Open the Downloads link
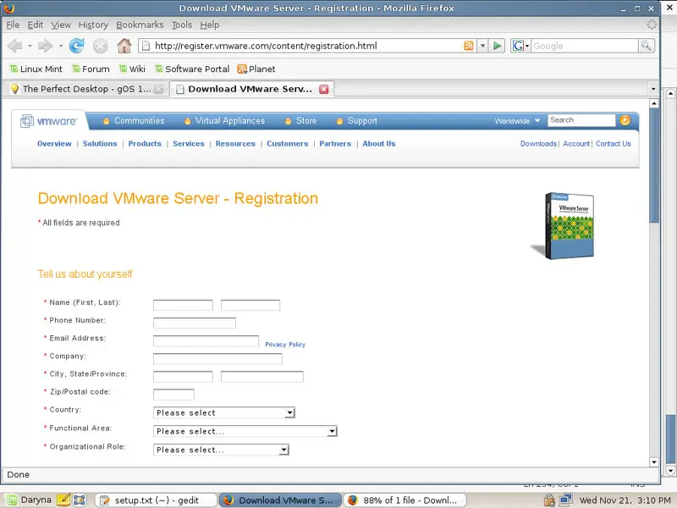Screen dimensions: 677x508 coord(538,144)
